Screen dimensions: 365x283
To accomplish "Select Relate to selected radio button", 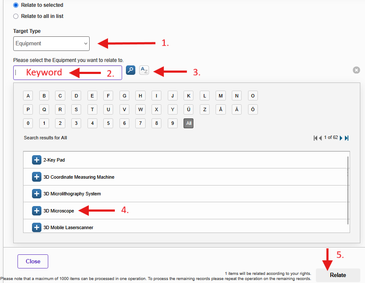I will tap(16, 5).
